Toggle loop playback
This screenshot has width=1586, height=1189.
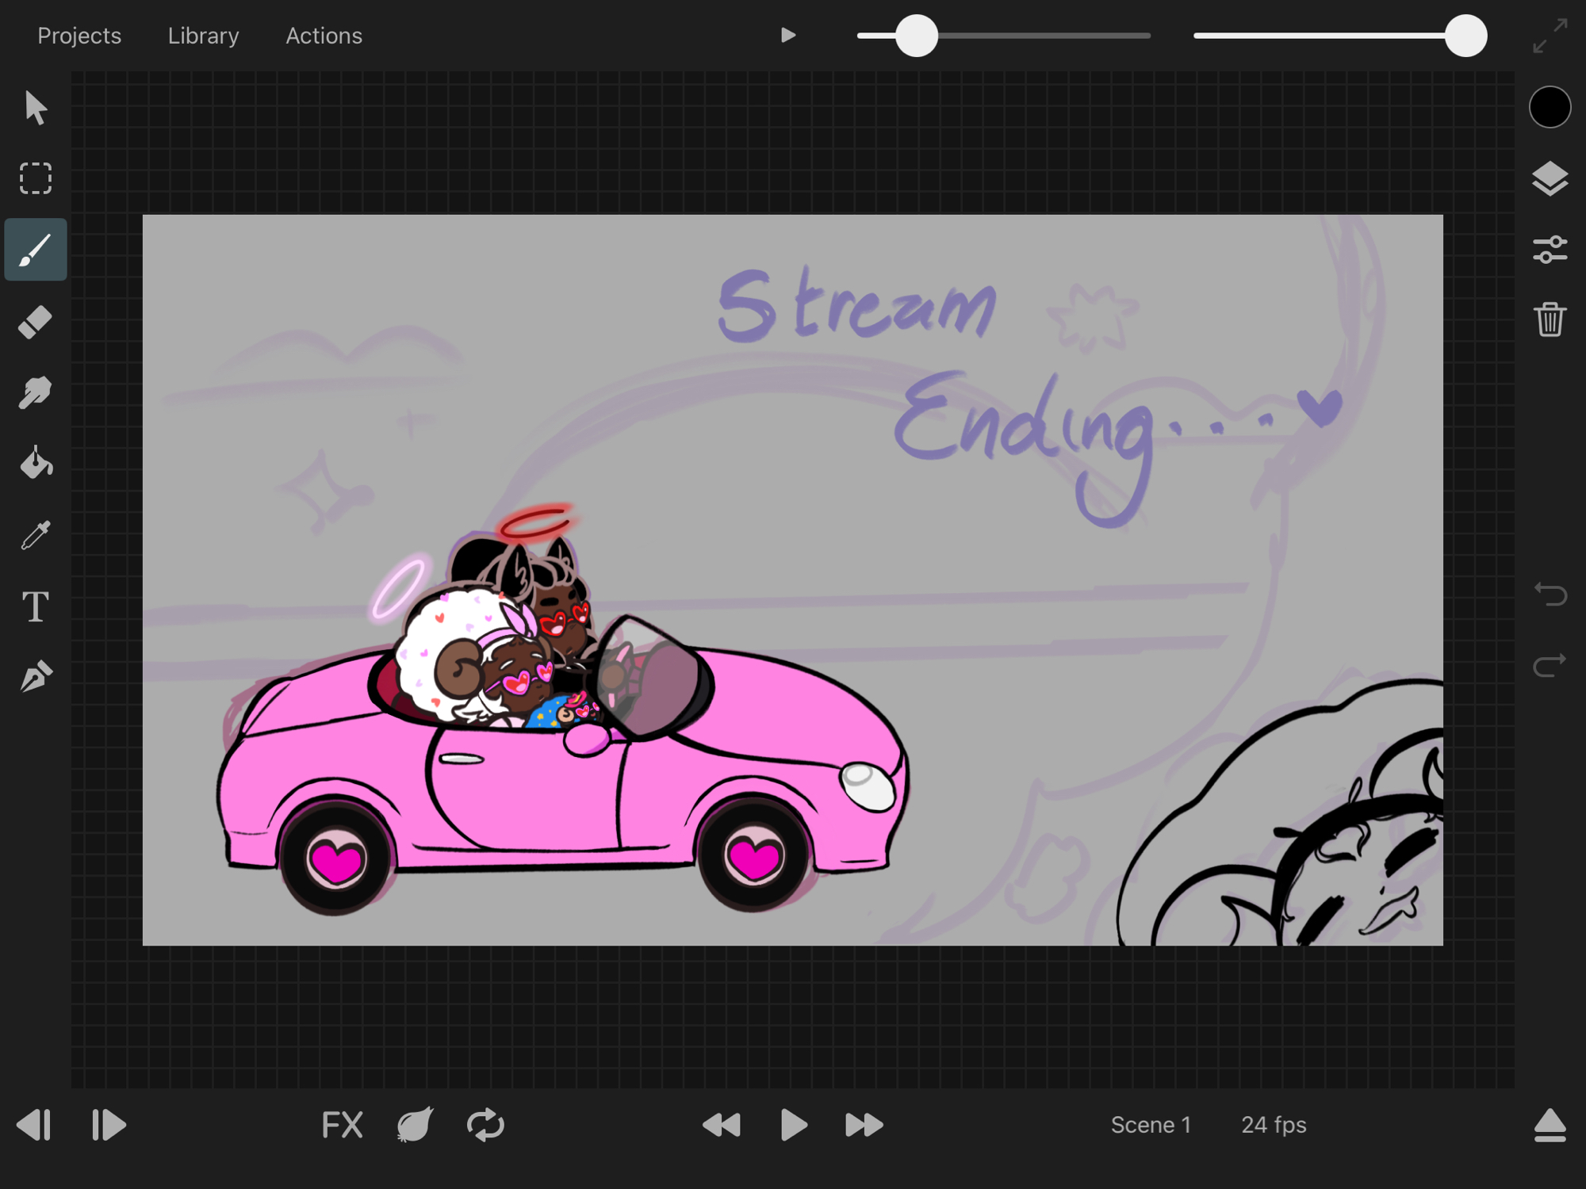[485, 1124]
